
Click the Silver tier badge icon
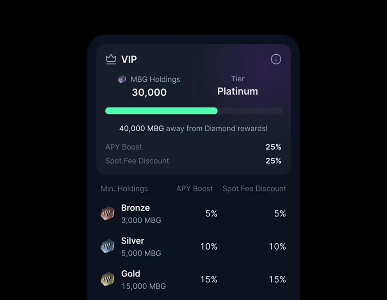(x=107, y=246)
